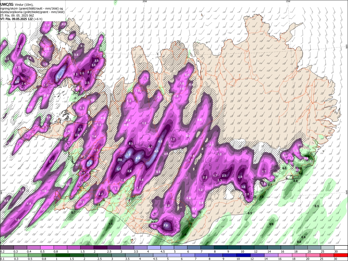Screen dimensions: 348x261
Task: Click the 4.3 precipitation value
Action: pos(156,151)
